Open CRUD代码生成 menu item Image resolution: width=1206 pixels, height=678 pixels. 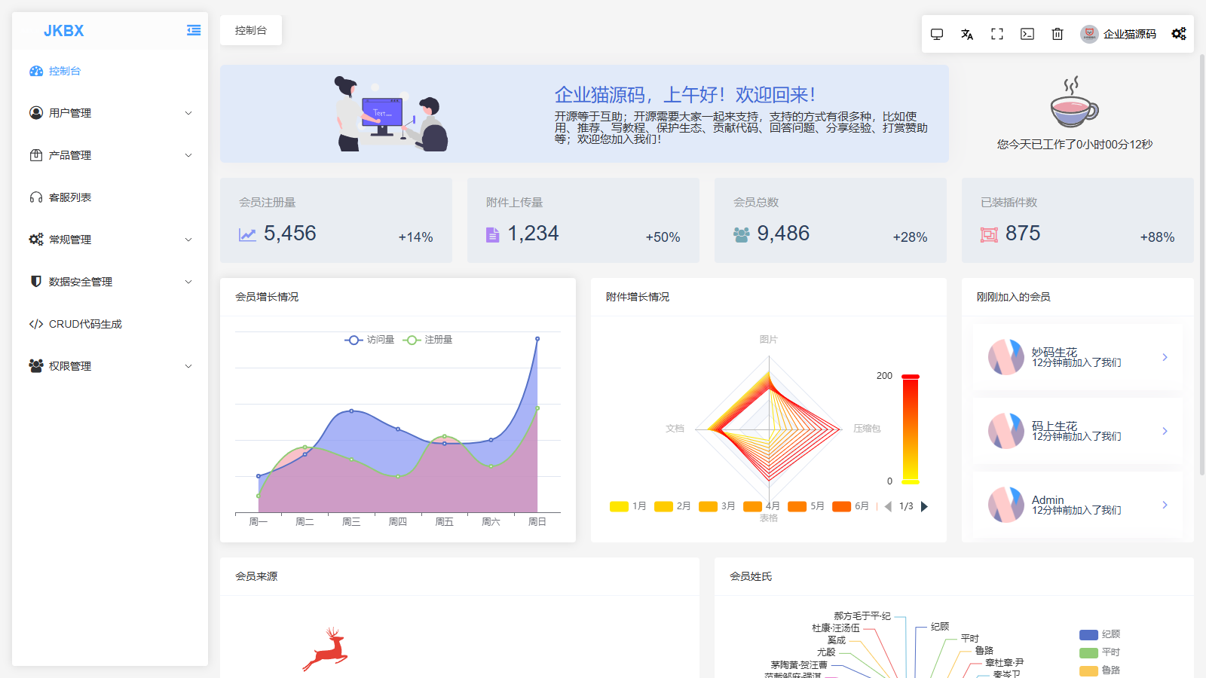pos(110,324)
